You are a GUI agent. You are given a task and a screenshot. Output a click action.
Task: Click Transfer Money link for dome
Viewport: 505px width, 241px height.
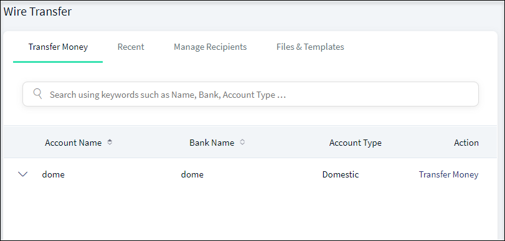click(448, 174)
